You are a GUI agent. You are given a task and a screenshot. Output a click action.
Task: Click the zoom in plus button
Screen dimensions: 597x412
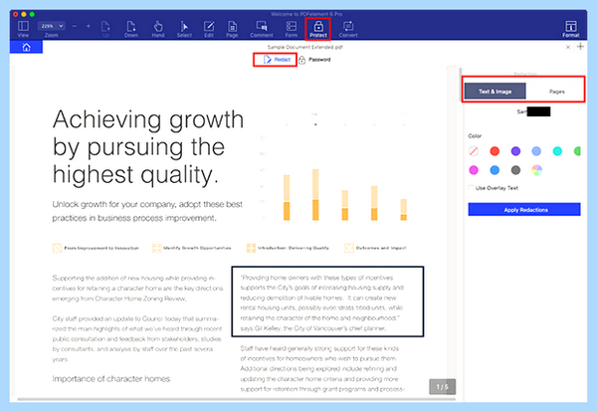(89, 26)
